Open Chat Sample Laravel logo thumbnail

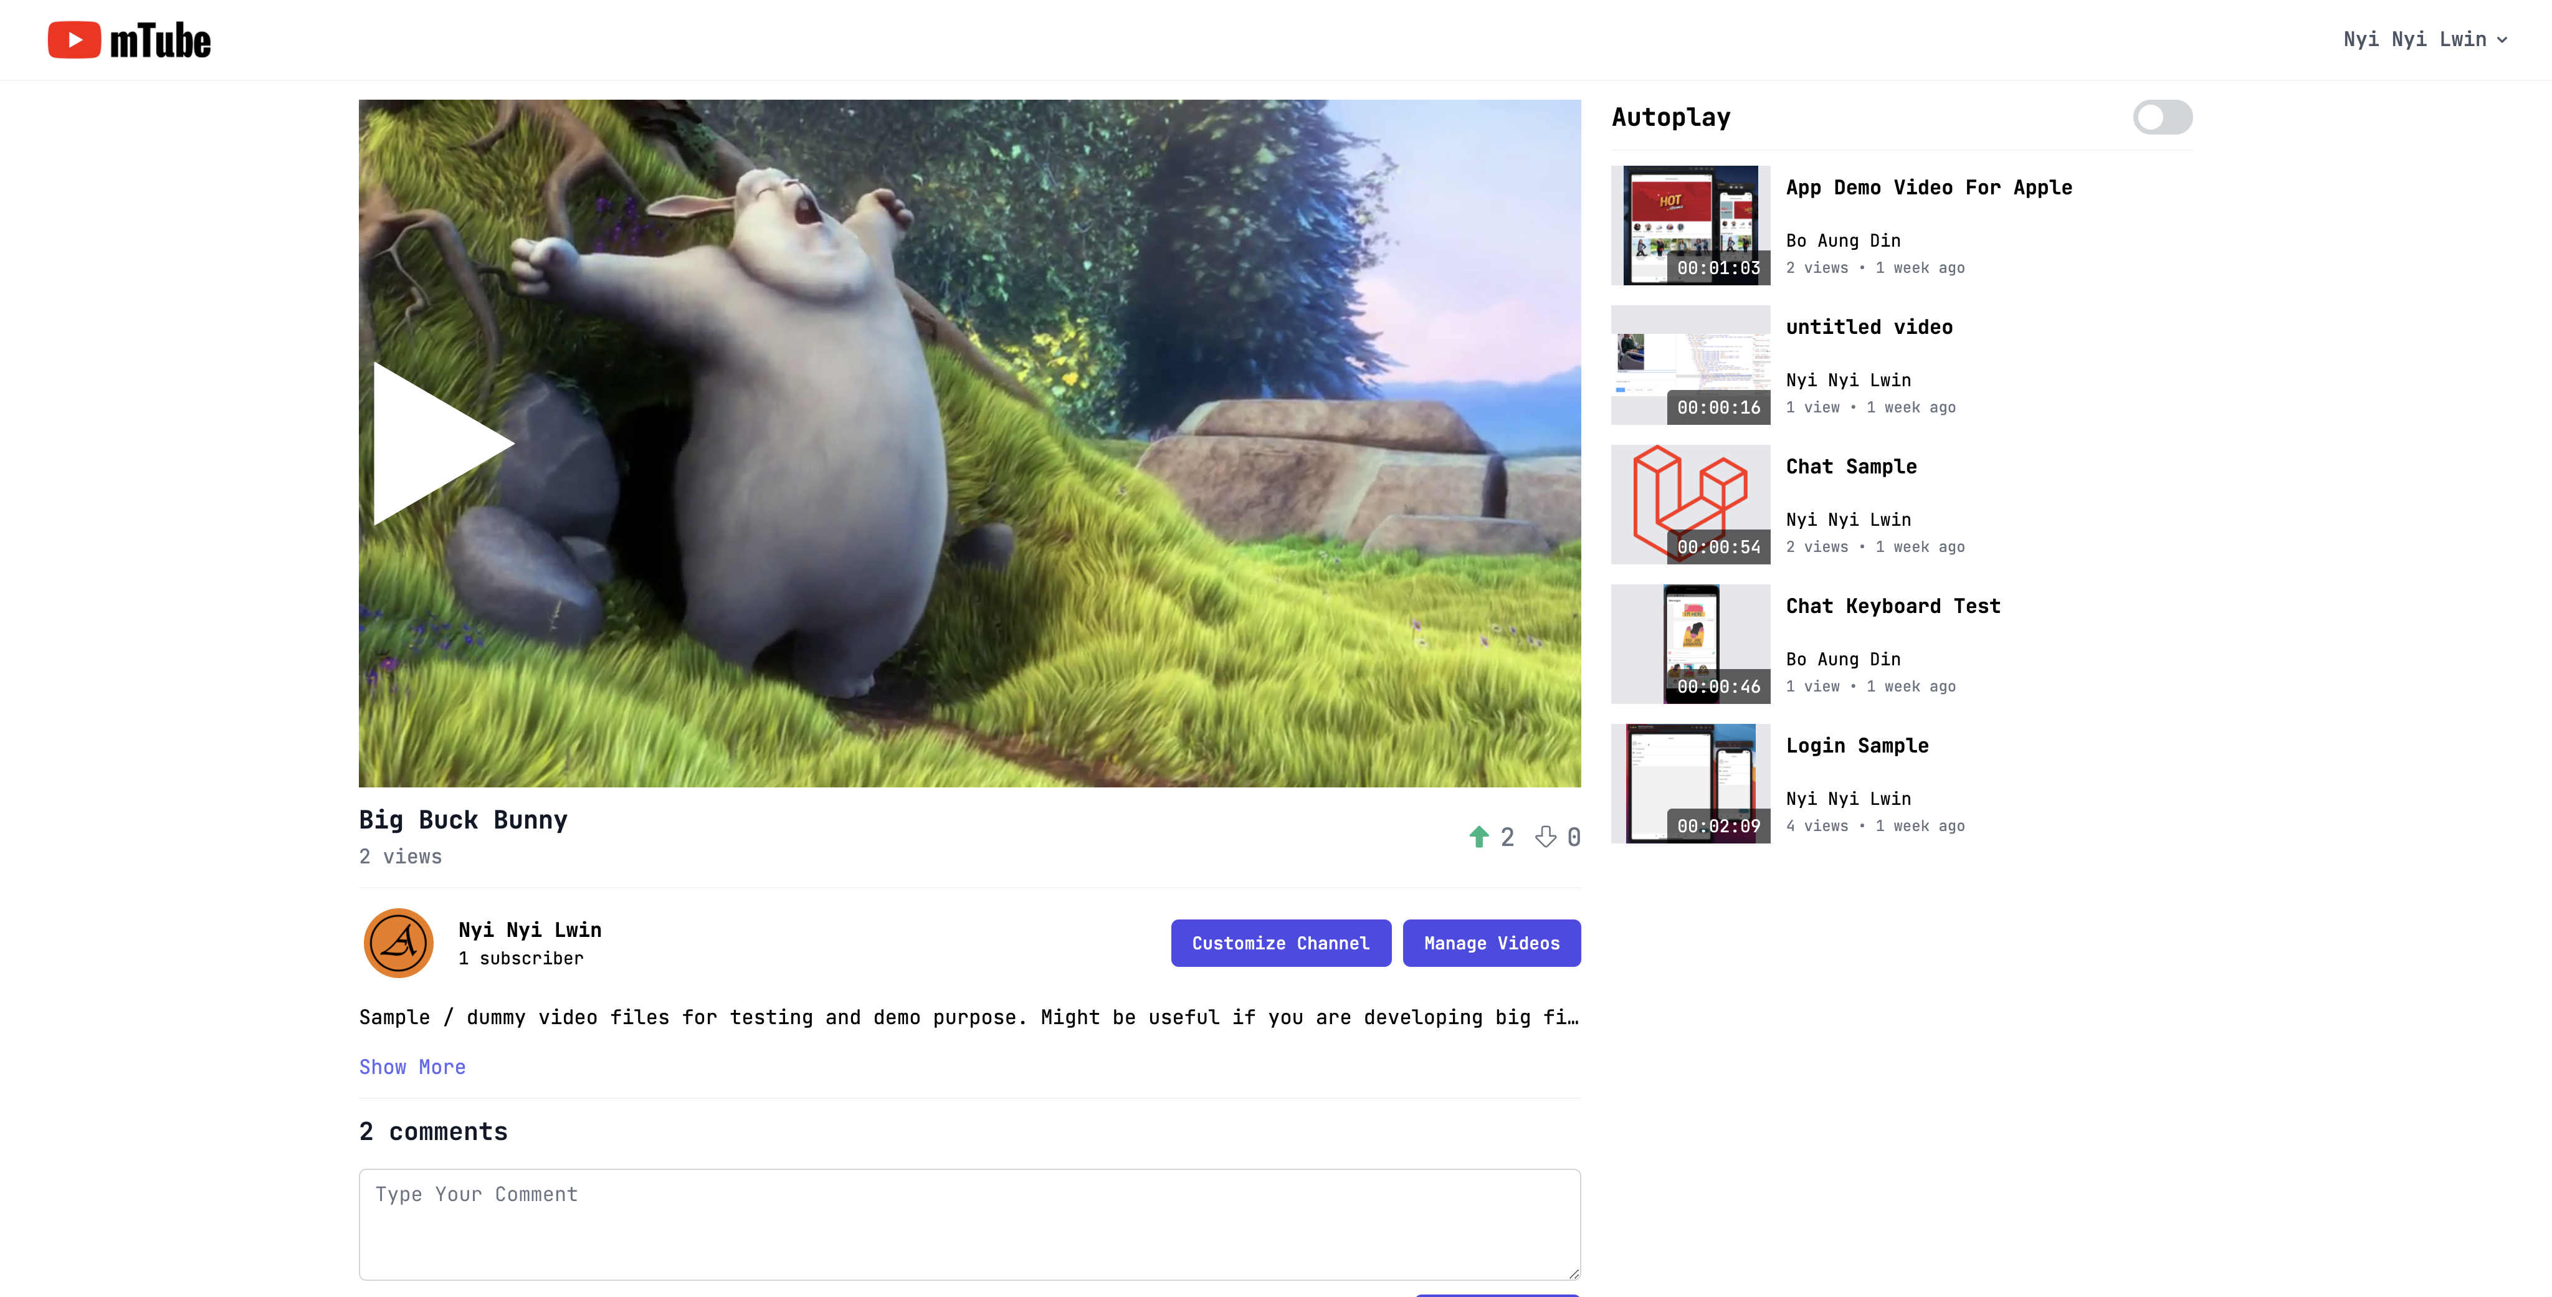pos(1690,505)
